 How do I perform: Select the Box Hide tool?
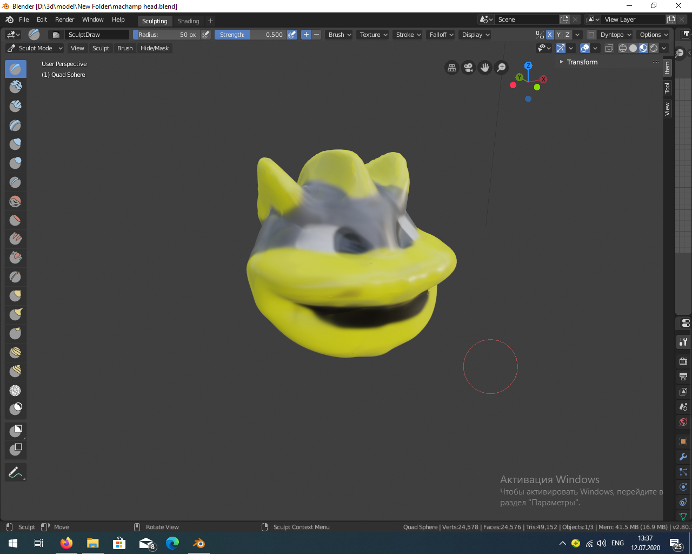[x=16, y=450]
